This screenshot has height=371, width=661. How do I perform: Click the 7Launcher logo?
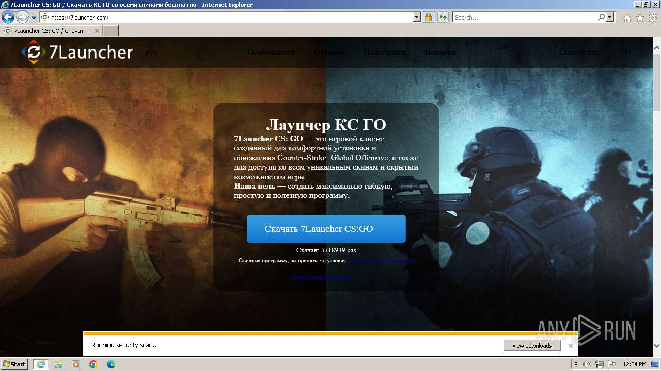77,52
